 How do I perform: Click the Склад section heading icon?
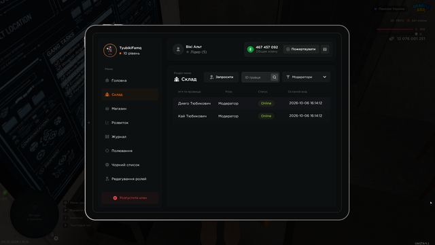[177, 79]
